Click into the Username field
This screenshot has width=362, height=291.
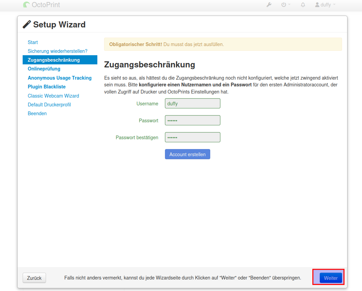pyautogui.click(x=192, y=103)
